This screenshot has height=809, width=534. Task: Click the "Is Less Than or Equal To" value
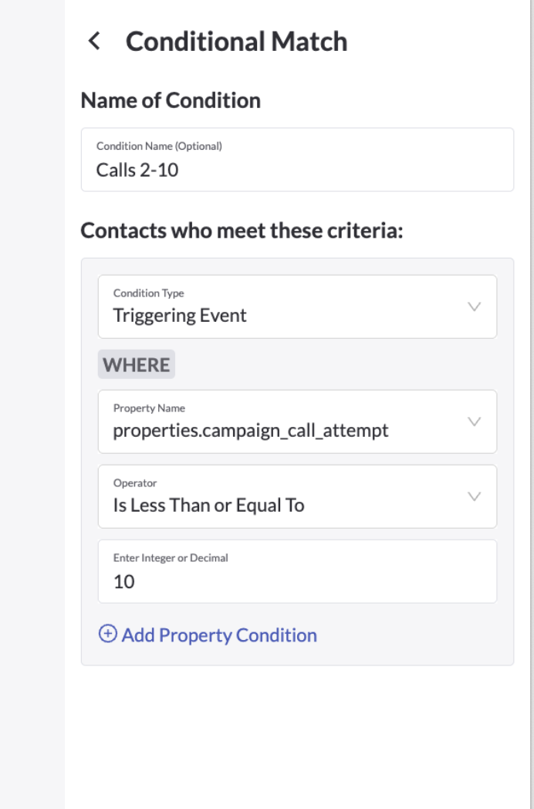coord(208,506)
